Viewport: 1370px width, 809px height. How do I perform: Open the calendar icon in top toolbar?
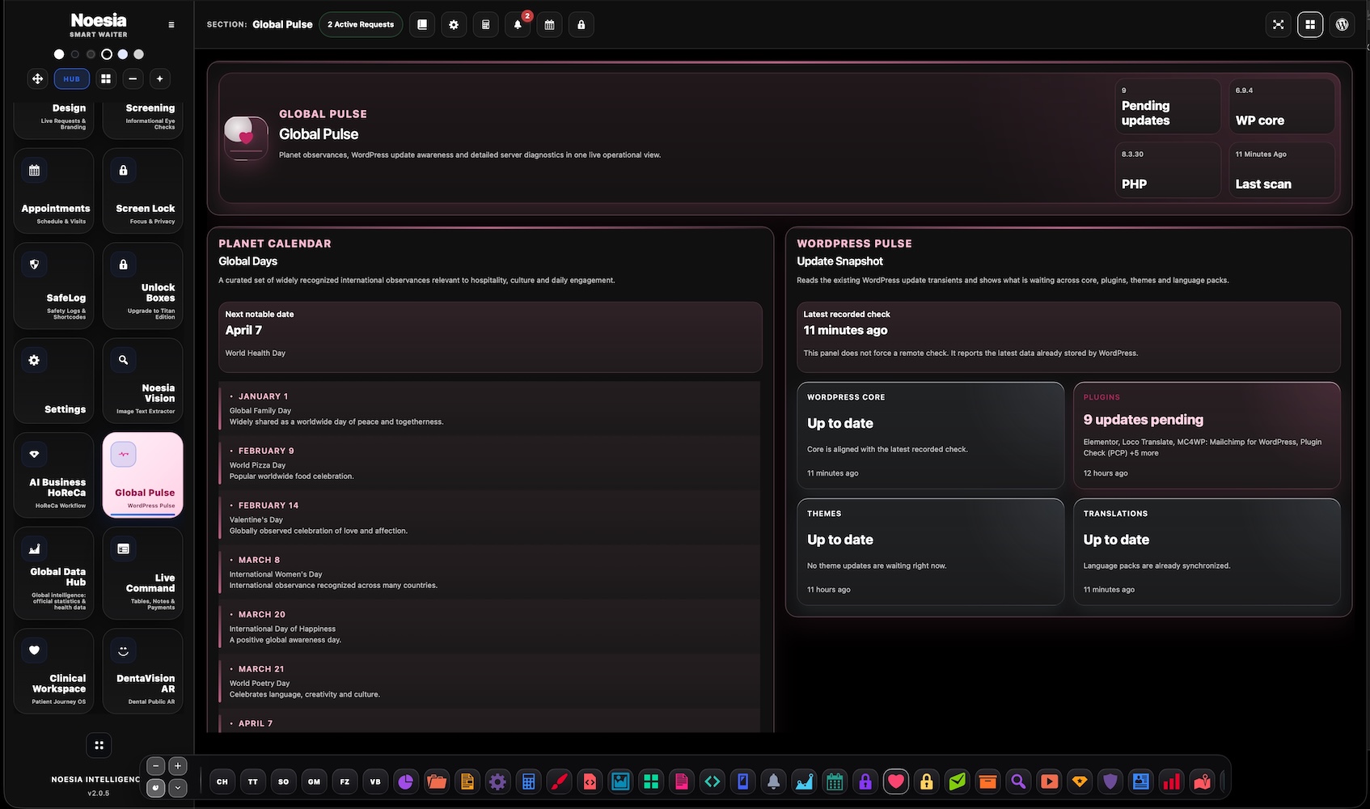pos(549,24)
